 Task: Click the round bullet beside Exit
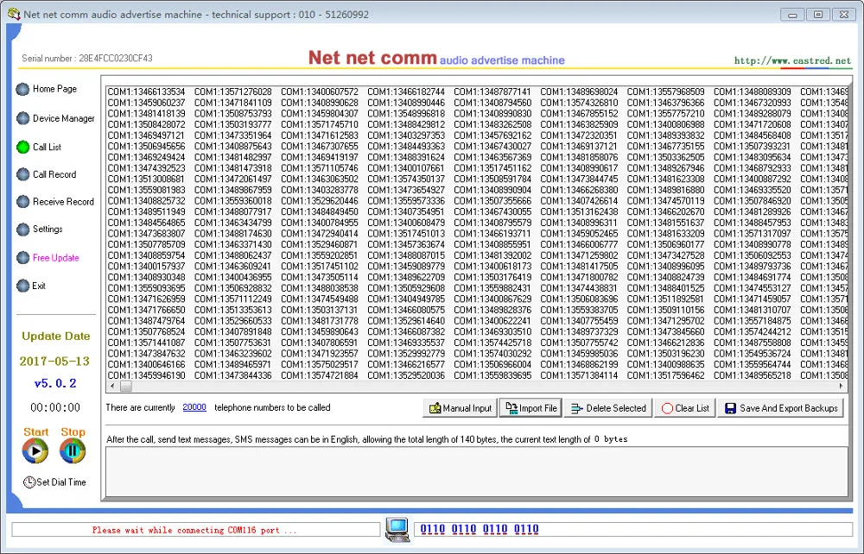click(x=22, y=286)
